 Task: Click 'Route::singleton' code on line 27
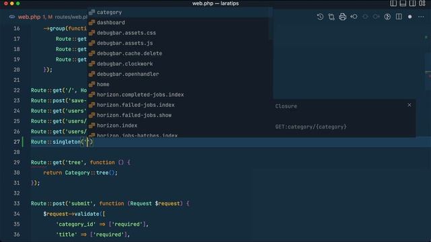pos(55,142)
